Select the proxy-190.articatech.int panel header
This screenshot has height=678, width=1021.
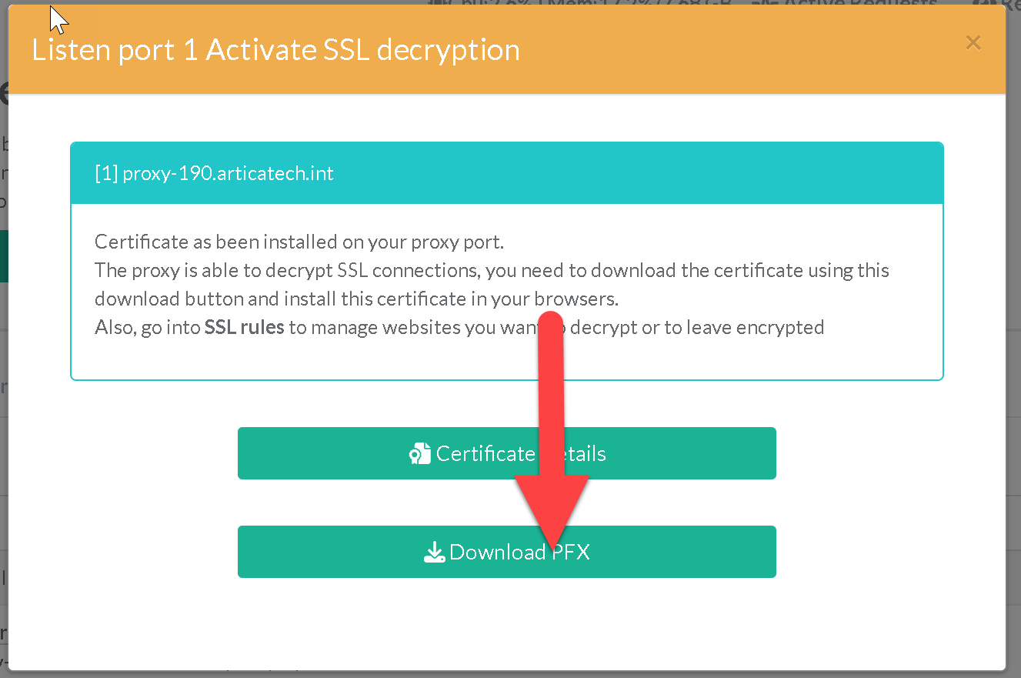pyautogui.click(x=506, y=173)
